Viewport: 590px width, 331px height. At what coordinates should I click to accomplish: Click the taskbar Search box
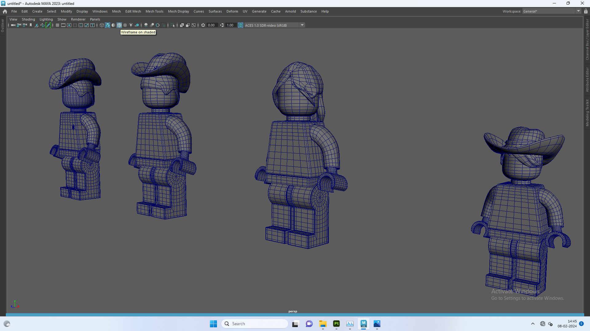(255, 324)
